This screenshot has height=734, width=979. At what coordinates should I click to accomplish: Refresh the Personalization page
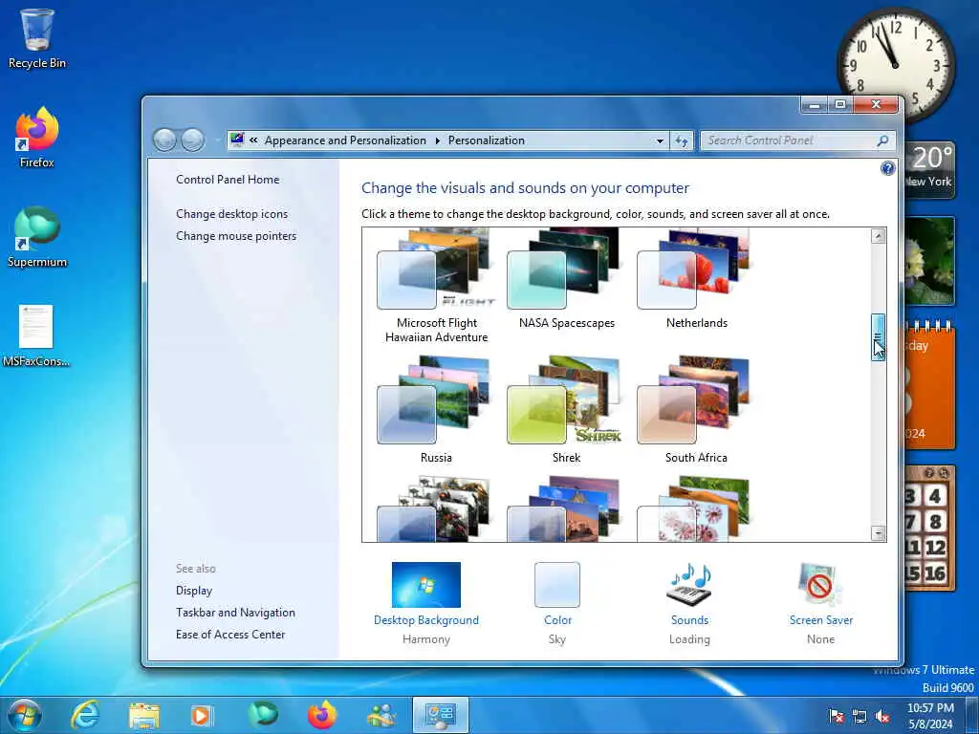click(x=681, y=141)
